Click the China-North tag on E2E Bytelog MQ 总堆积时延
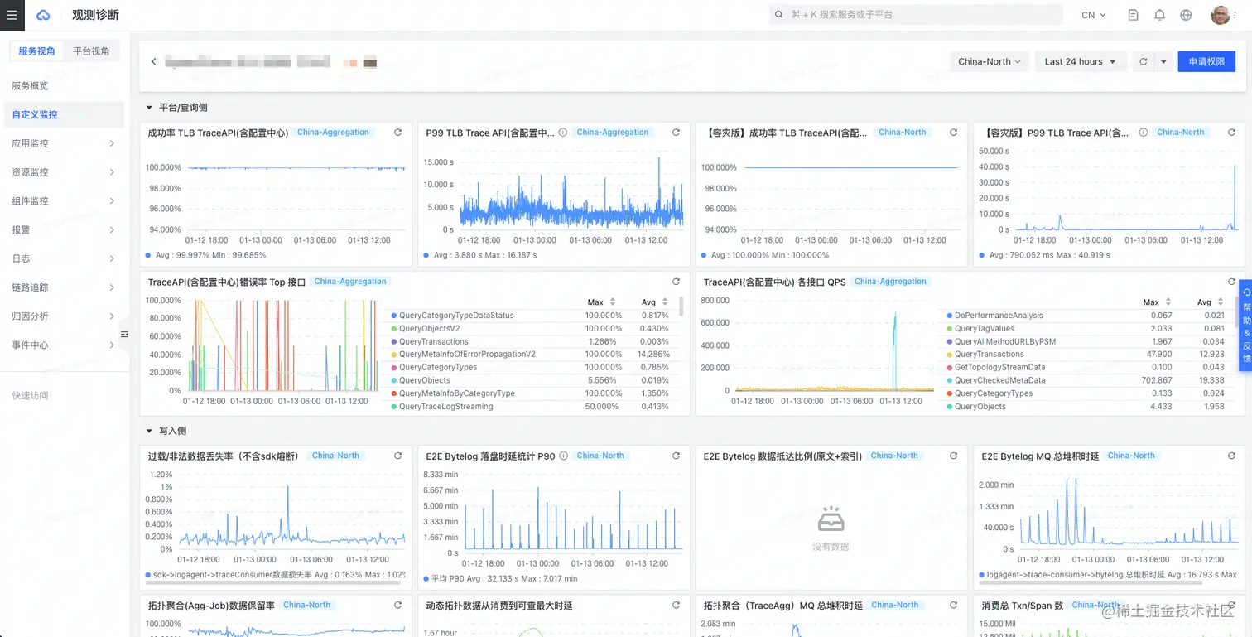The image size is (1252, 637). (1131, 456)
